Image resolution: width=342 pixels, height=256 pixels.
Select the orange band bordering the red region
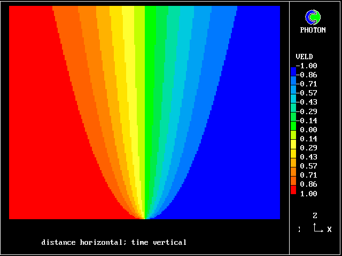(67, 53)
